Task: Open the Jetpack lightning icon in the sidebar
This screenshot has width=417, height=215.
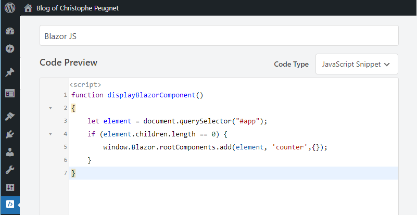Action: pos(10,49)
